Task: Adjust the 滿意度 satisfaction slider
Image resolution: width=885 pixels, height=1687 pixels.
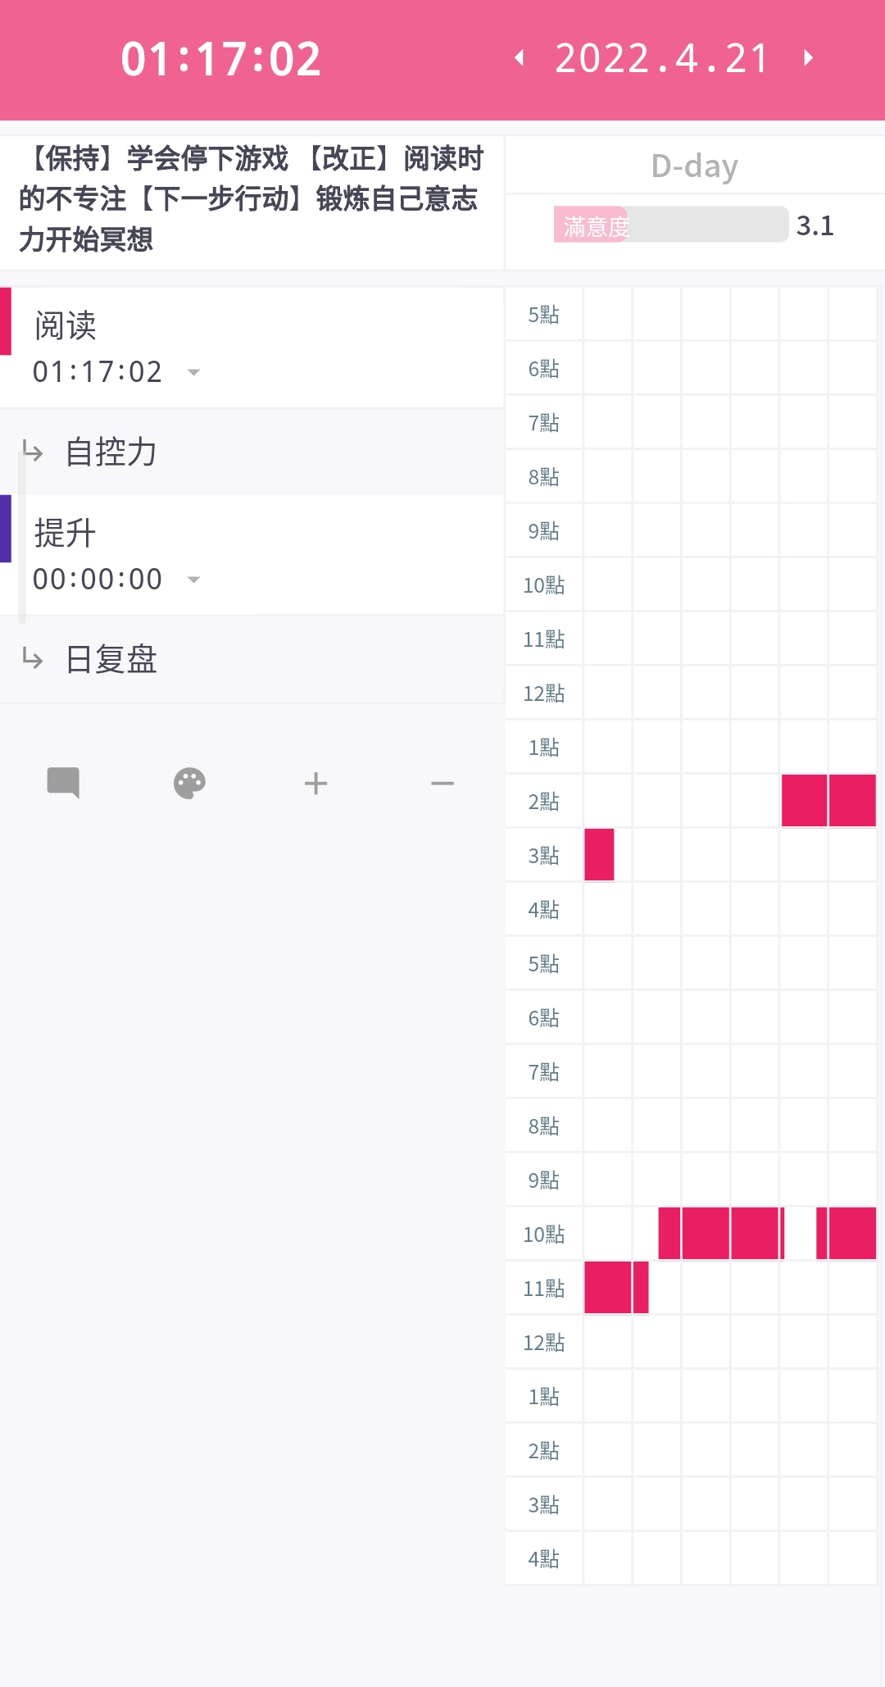Action: click(x=671, y=225)
